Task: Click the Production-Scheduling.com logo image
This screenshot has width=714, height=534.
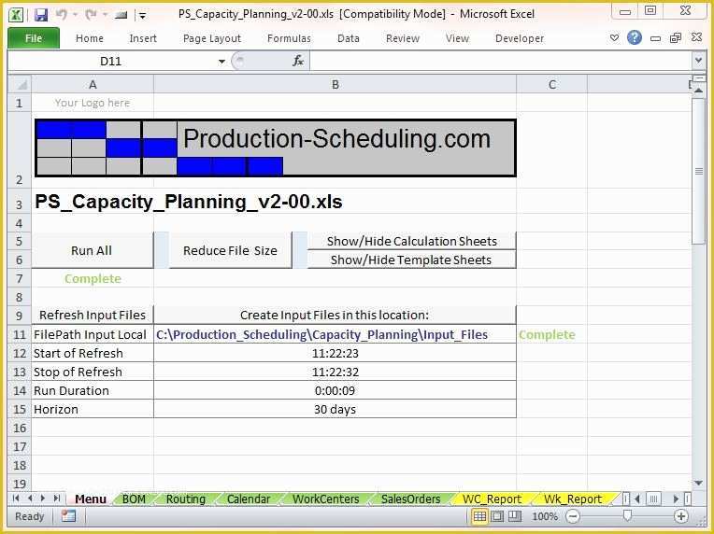Action: 276,148
